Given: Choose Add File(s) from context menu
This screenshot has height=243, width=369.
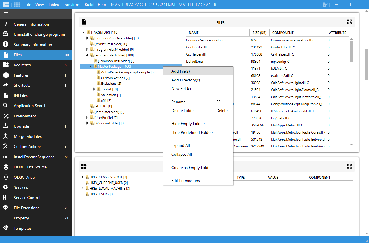Looking at the screenshot, I should tap(198, 71).
